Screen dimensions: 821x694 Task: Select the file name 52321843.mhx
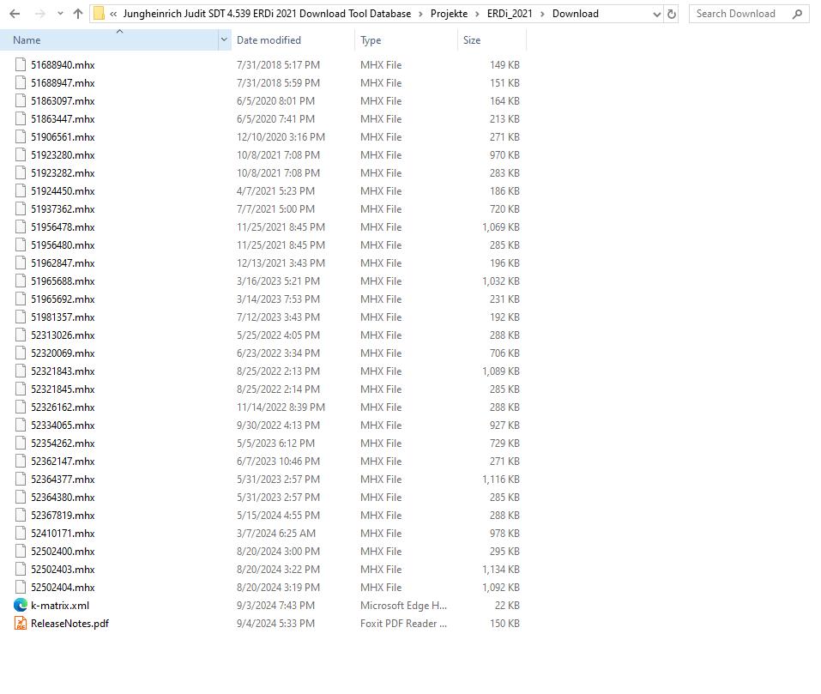coord(63,371)
